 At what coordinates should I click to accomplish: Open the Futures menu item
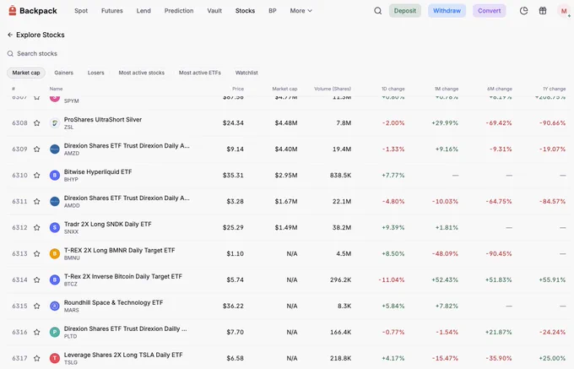pyautogui.click(x=112, y=11)
